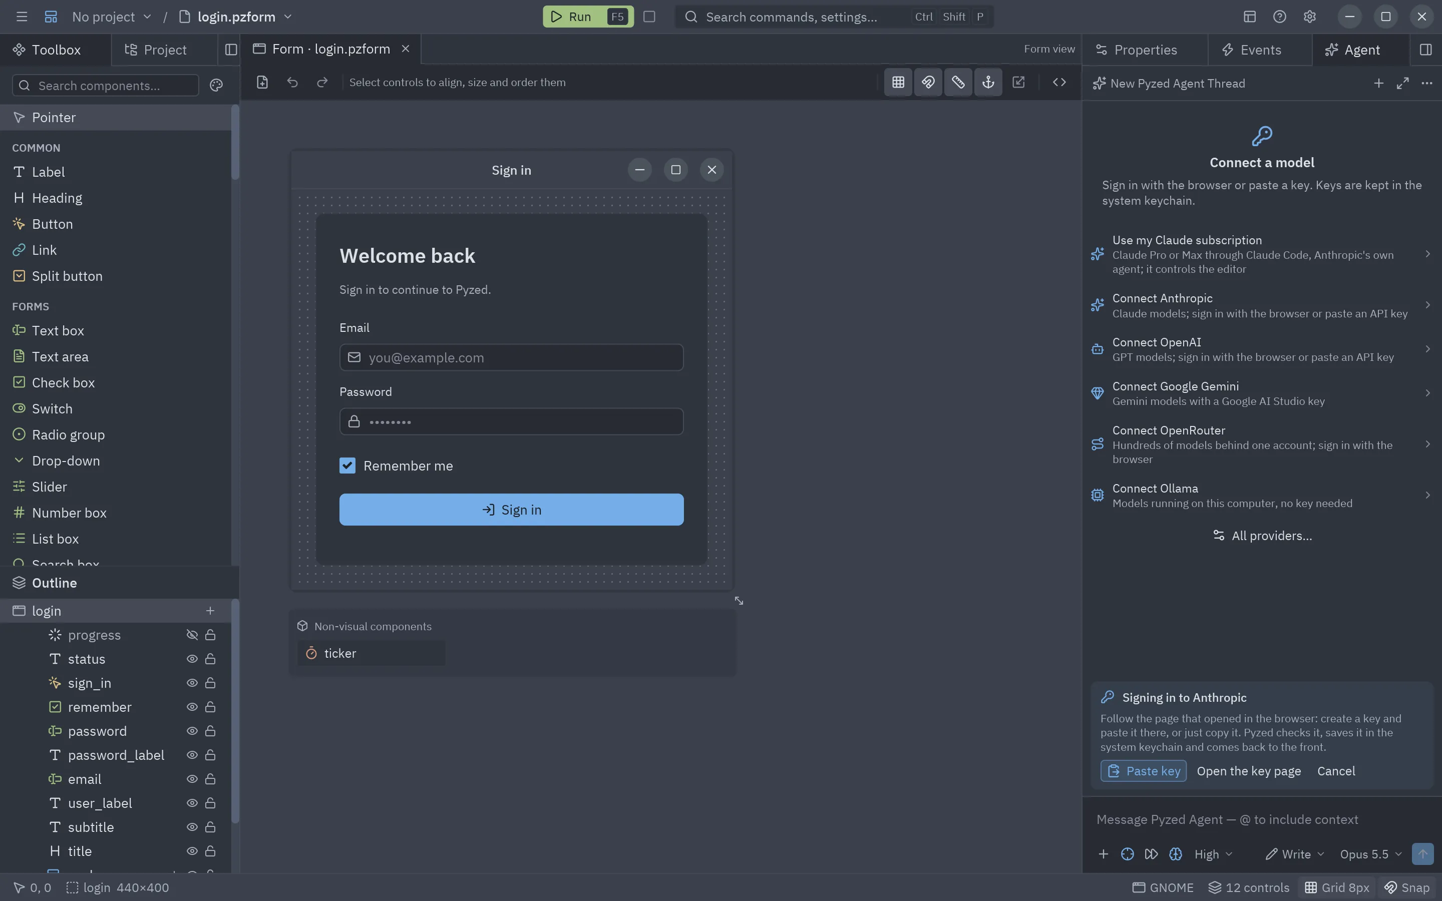
Task: Click the undo arrow in form toolbar
Action: click(x=292, y=82)
